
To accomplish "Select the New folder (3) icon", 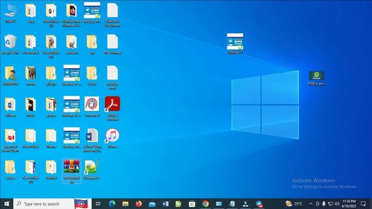I will pos(51,15).
